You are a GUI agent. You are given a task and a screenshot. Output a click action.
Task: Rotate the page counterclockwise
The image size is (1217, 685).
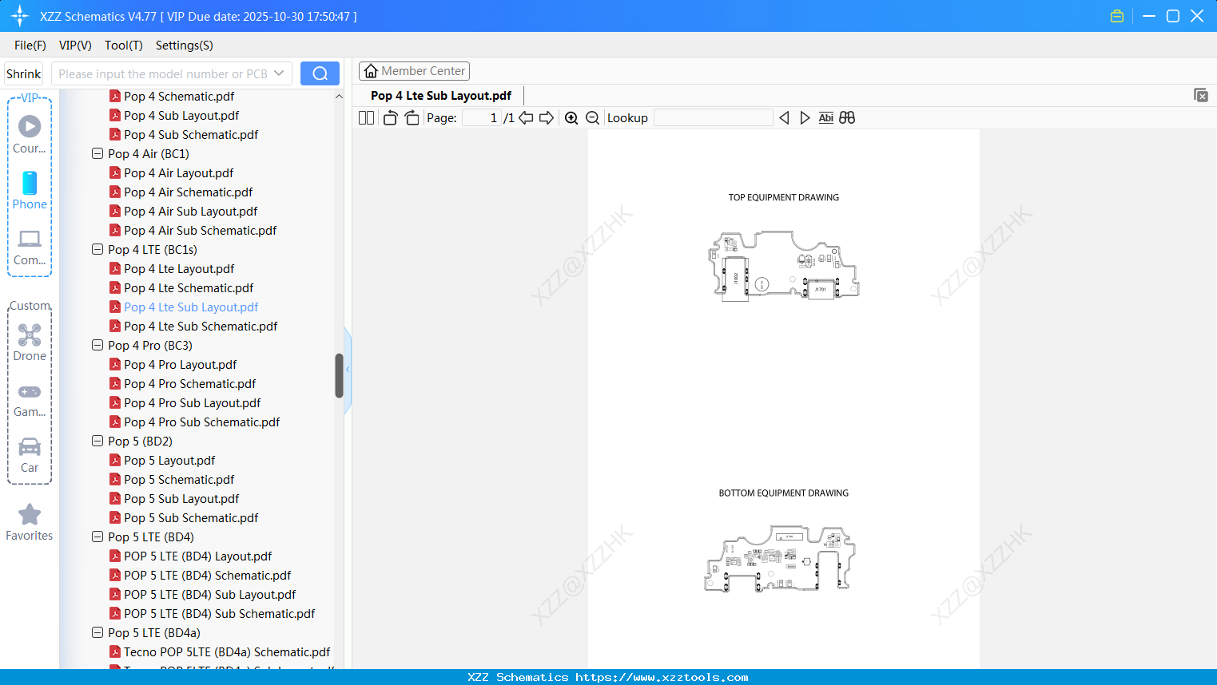tap(389, 117)
